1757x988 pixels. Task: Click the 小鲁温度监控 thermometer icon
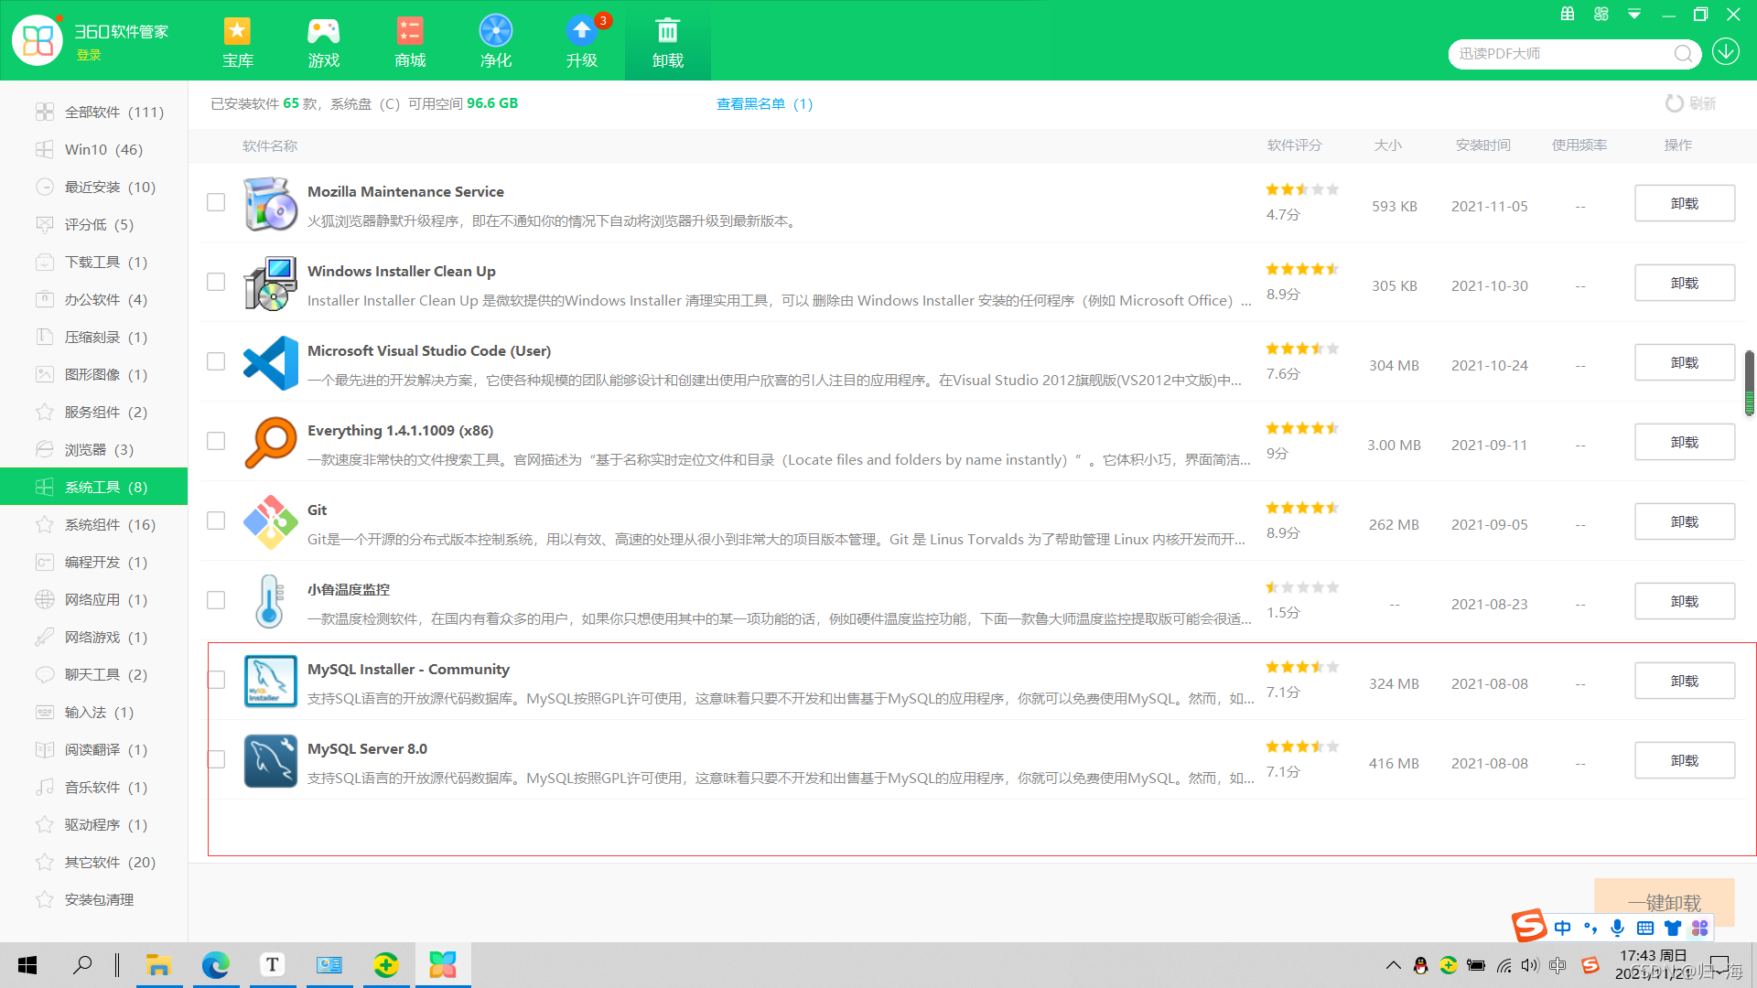coord(270,601)
